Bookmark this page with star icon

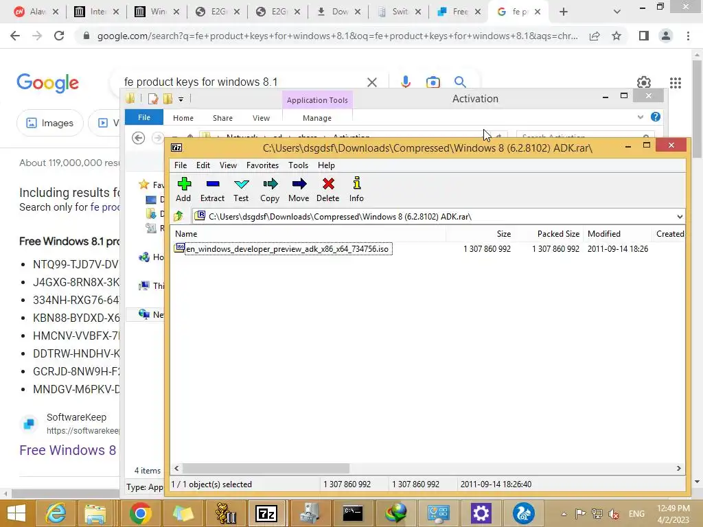(616, 36)
